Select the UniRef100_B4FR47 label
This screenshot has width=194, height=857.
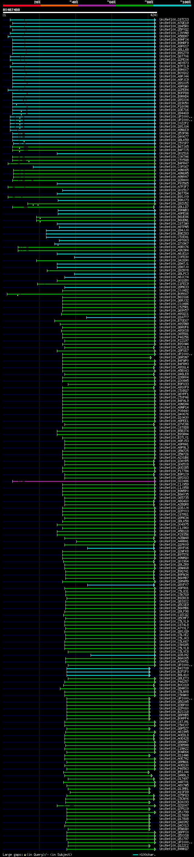[x=174, y=163]
